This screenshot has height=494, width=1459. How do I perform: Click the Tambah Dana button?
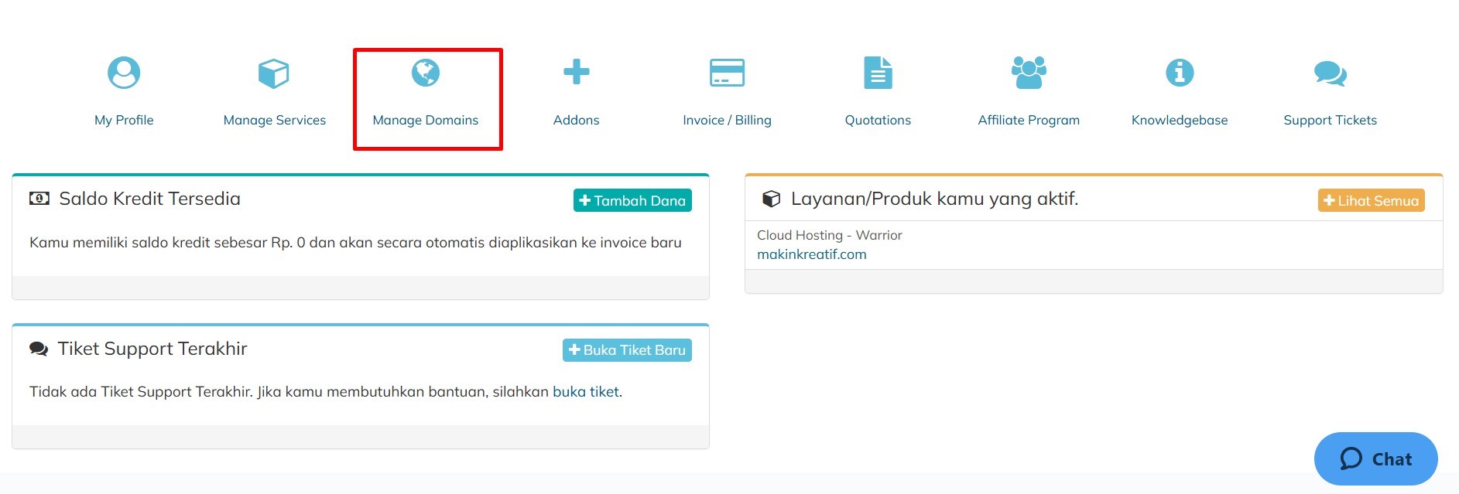point(632,200)
